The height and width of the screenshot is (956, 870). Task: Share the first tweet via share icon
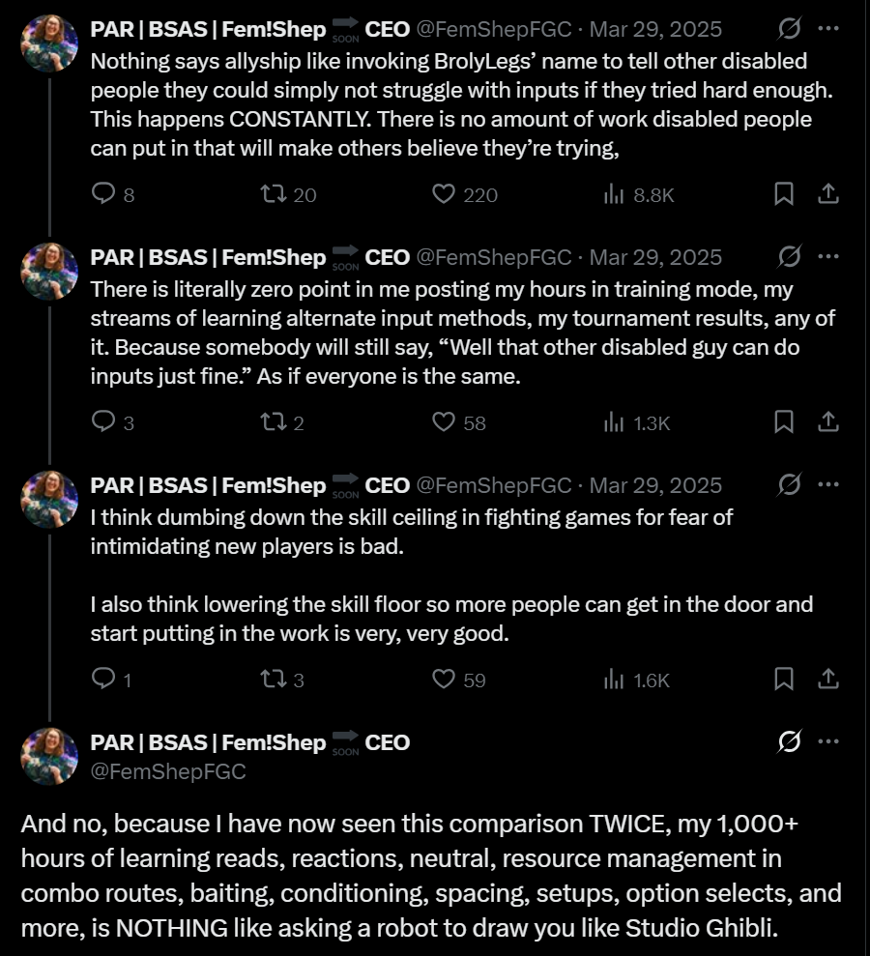click(827, 194)
